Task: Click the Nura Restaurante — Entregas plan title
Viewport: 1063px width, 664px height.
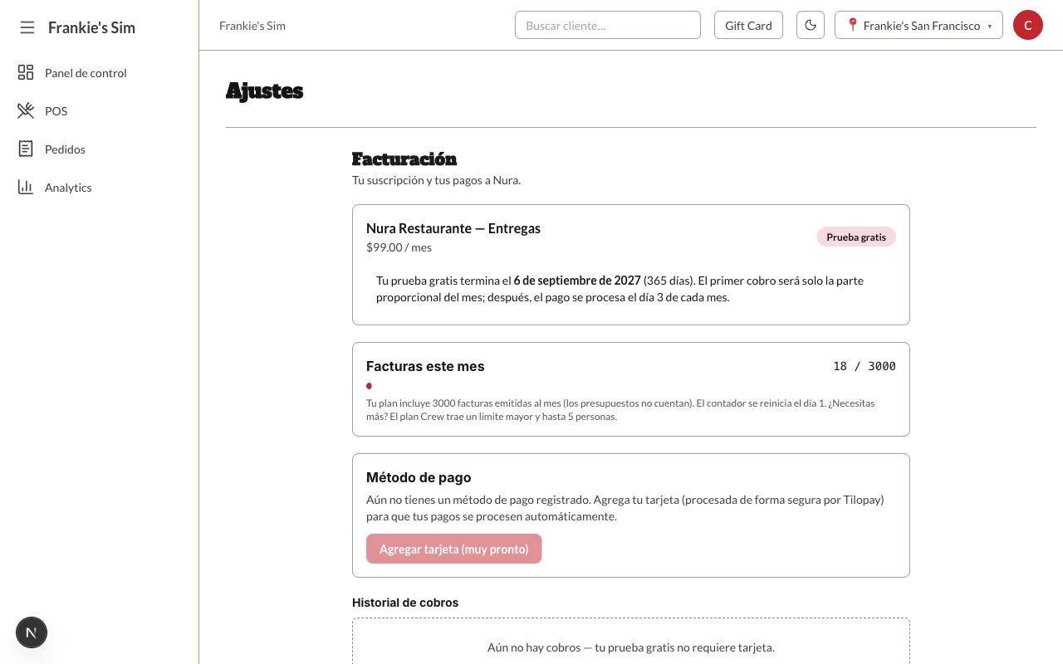Action: coord(453,228)
